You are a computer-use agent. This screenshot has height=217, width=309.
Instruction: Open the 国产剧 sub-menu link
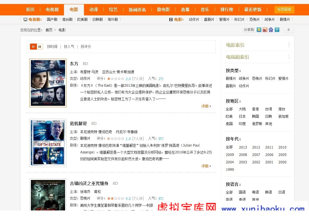tap(52, 19)
